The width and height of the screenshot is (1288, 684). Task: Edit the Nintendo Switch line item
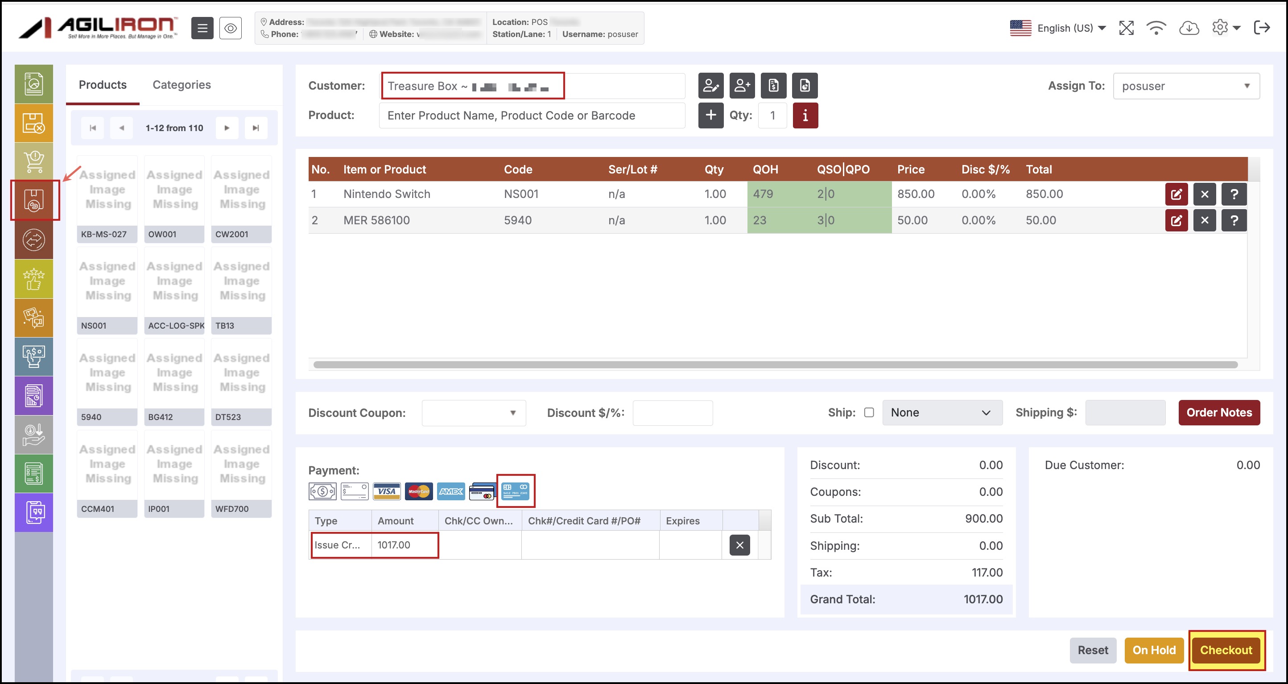(1176, 194)
